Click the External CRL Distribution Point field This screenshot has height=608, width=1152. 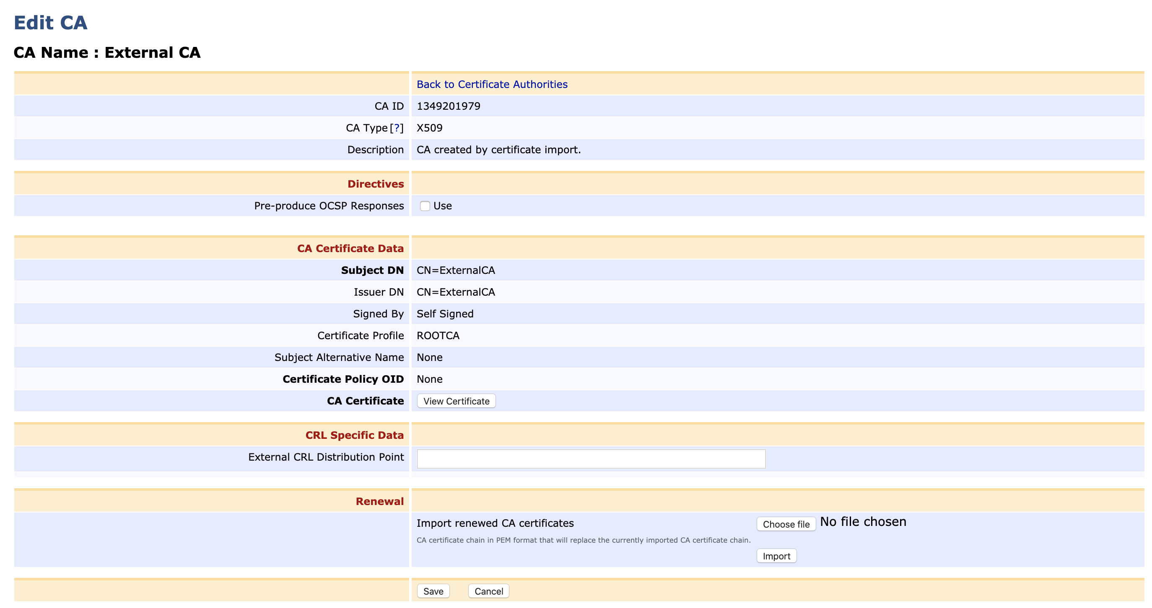click(x=590, y=459)
